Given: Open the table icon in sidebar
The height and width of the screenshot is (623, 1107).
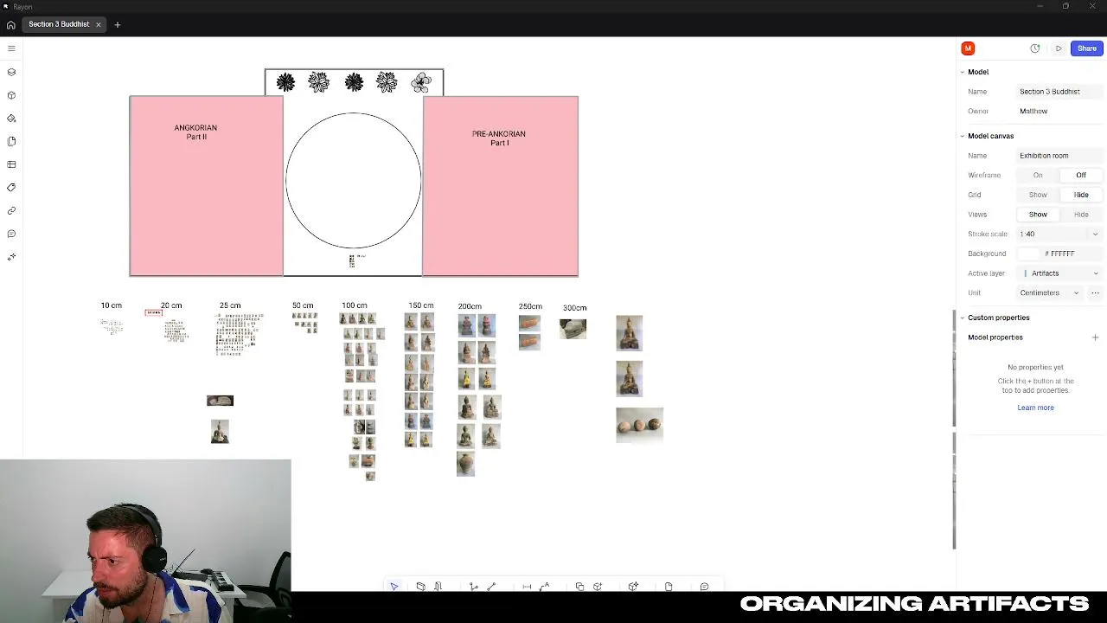Looking at the screenshot, I should coord(11,164).
